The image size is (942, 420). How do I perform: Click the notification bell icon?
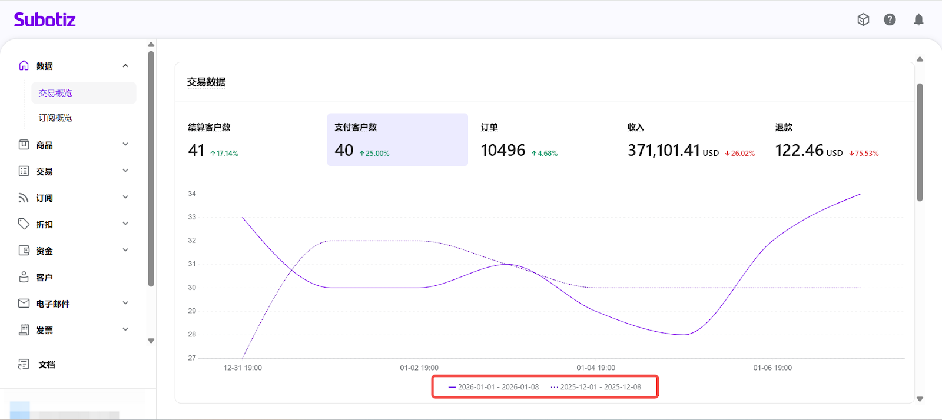[918, 20]
